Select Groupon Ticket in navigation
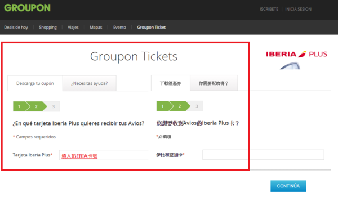Viewport: 338px width, 215px height. click(x=152, y=28)
